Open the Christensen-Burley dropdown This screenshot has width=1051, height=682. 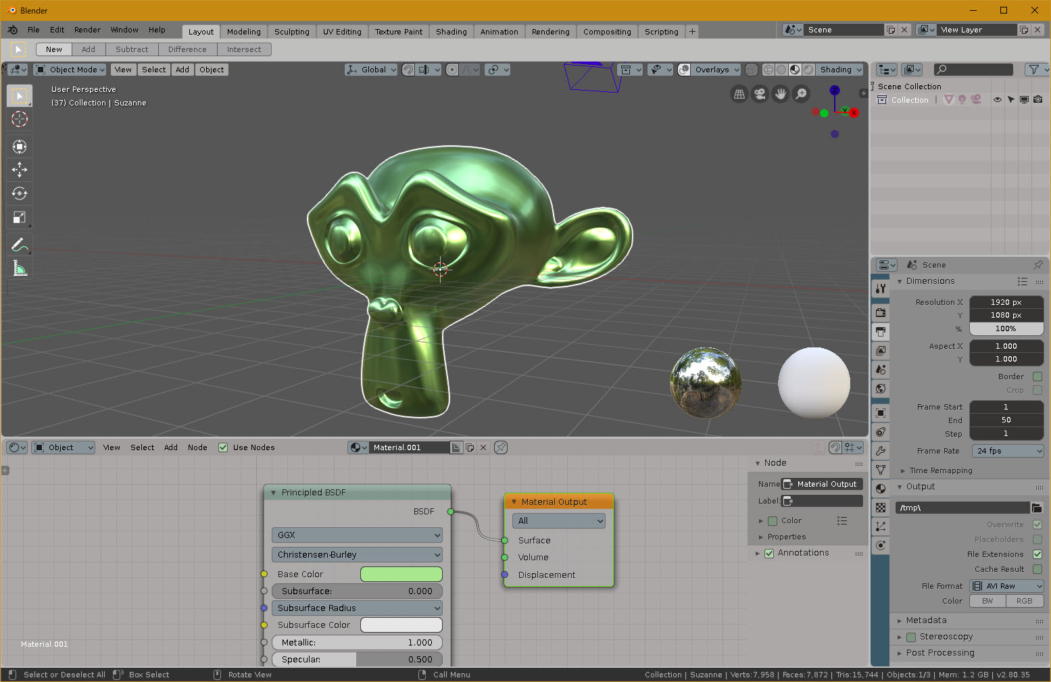[x=357, y=555]
